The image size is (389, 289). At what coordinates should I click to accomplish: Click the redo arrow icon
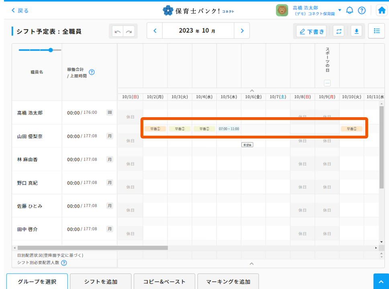129,31
